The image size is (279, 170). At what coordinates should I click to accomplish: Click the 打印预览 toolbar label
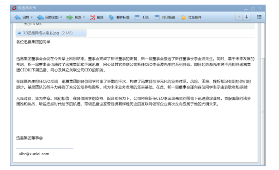click(x=169, y=17)
